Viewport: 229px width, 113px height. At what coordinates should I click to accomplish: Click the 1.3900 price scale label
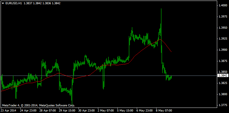pyautogui.click(x=223, y=50)
